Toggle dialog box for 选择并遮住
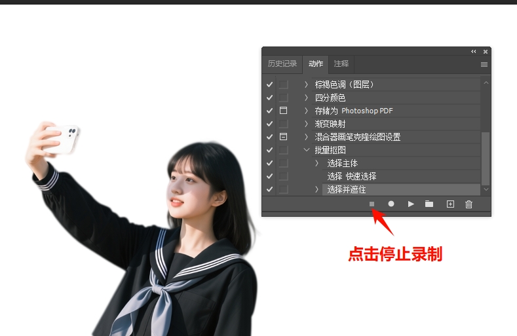 [283, 189]
